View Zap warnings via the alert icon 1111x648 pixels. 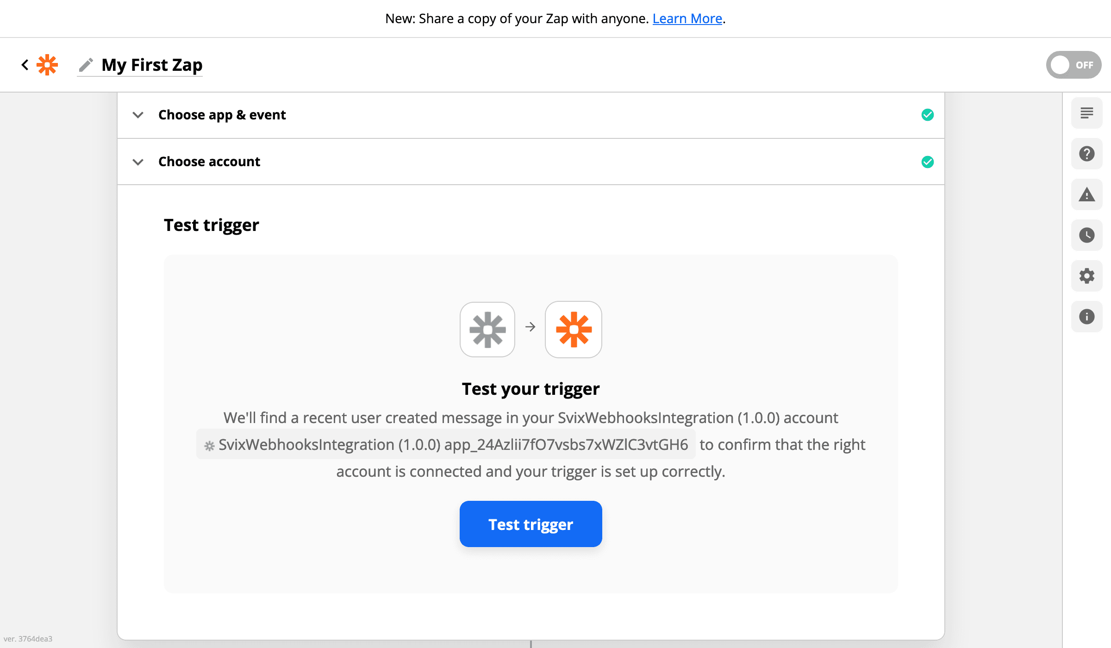(1086, 194)
